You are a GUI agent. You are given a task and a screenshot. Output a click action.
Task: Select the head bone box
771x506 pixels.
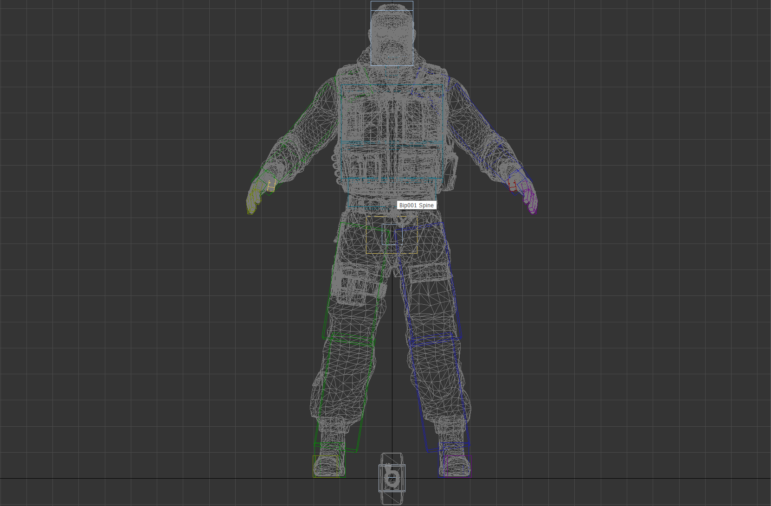tap(392, 33)
